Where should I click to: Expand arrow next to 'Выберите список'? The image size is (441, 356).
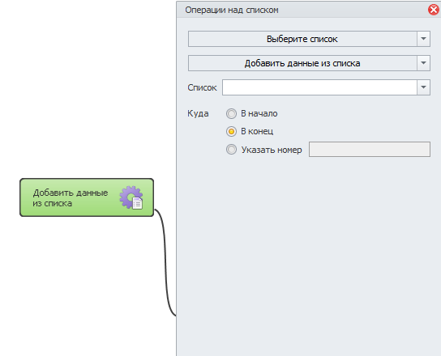tap(423, 39)
